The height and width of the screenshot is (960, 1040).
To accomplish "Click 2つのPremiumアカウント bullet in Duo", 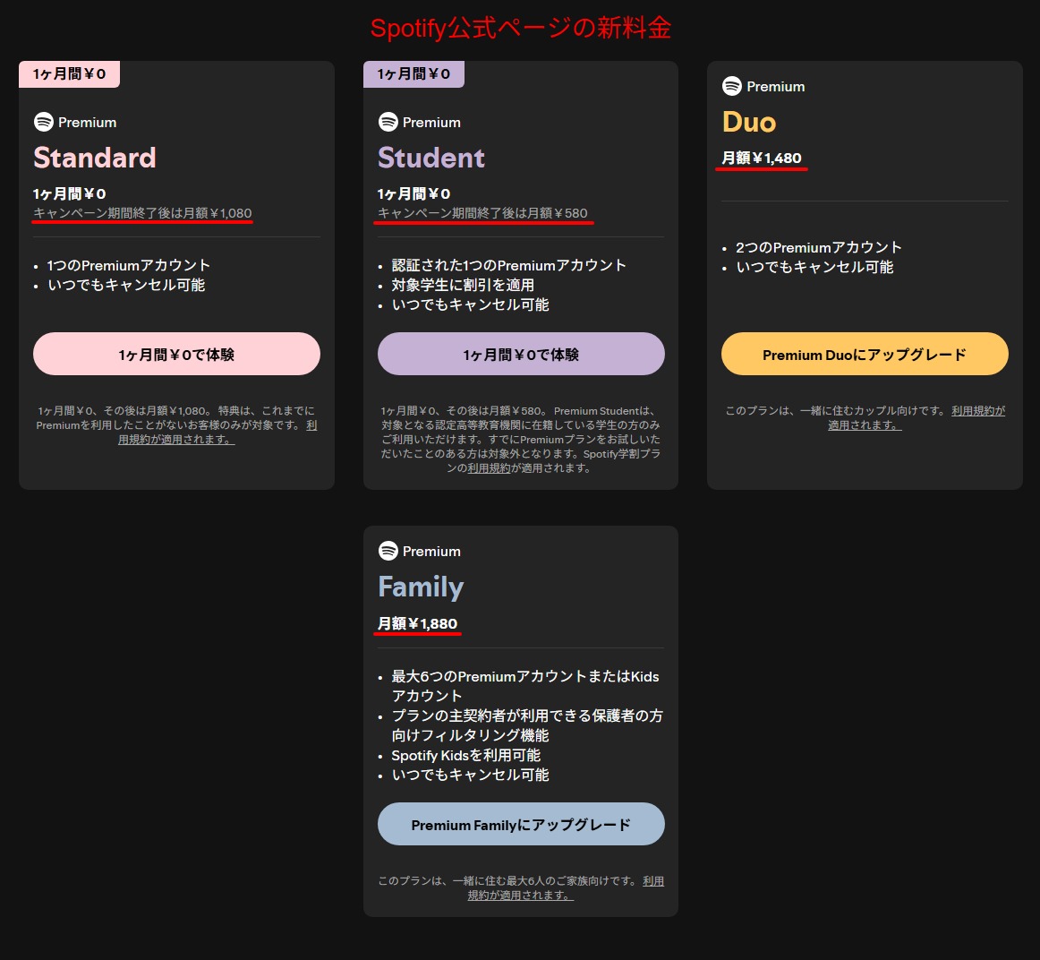I will tap(818, 247).
